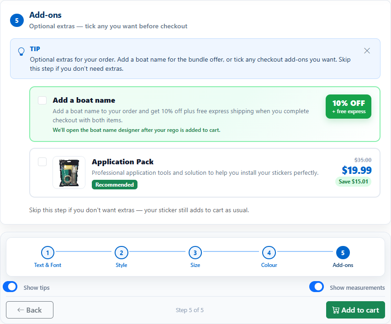391x324 pixels.
Task: Go to step 3 Size
Action: tap(195, 257)
